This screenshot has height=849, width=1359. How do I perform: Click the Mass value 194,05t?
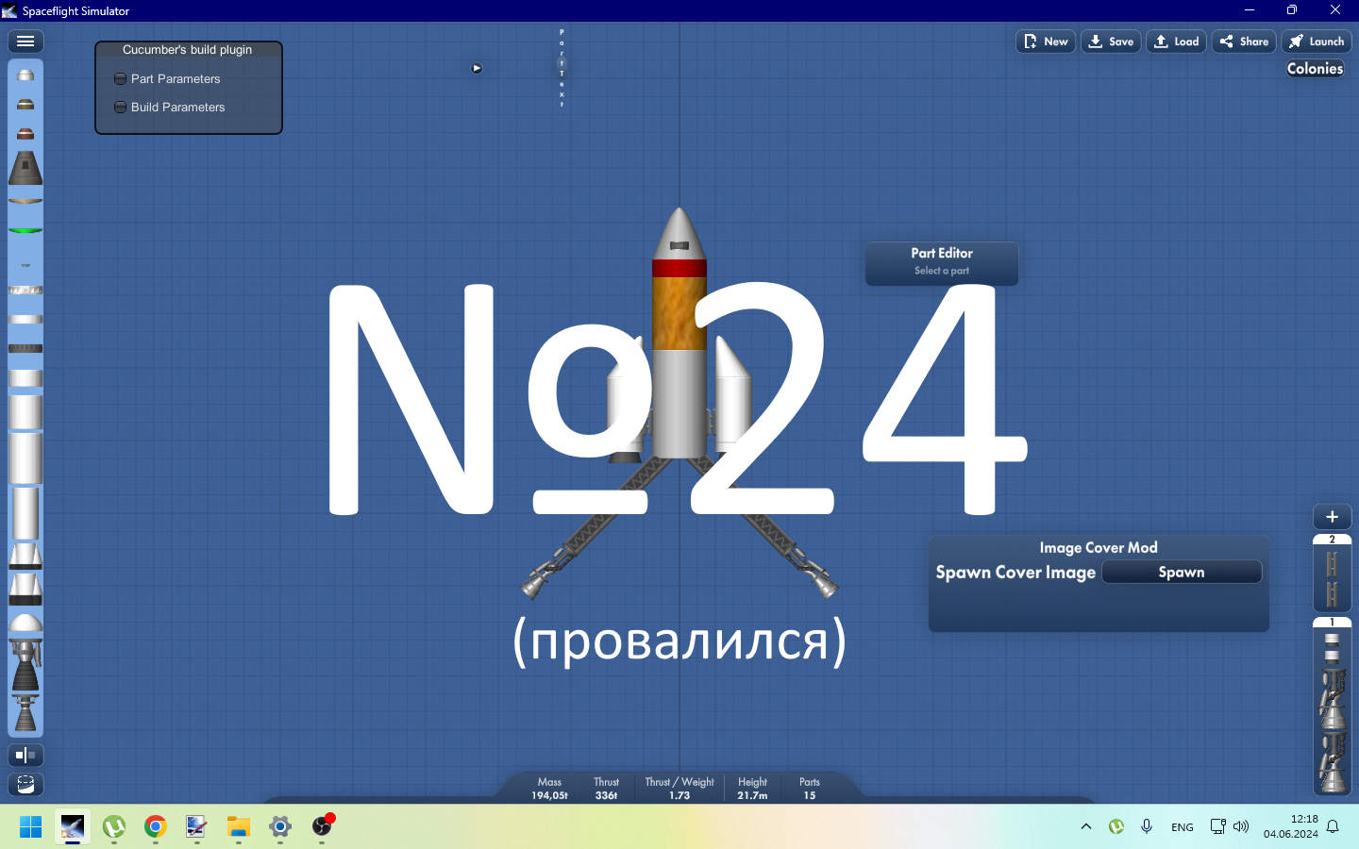(x=550, y=795)
